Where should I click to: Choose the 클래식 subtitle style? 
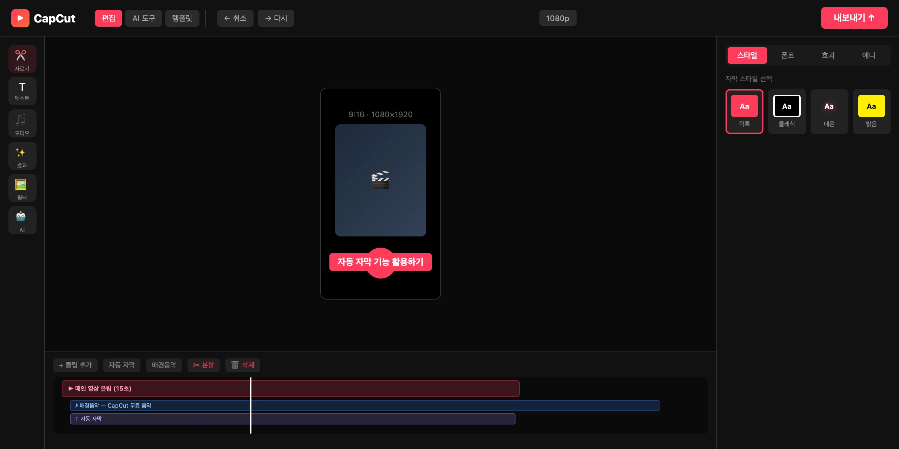(x=787, y=112)
